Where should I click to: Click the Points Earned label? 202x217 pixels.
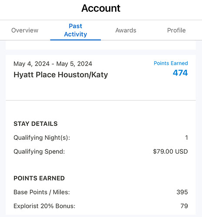(171, 63)
